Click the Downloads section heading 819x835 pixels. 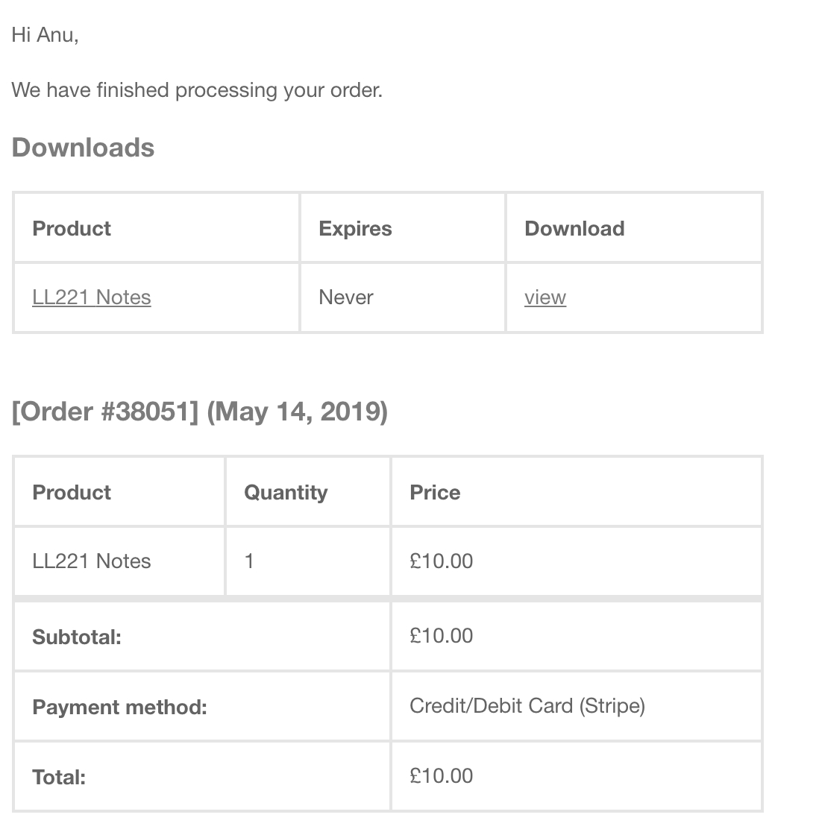tap(83, 148)
